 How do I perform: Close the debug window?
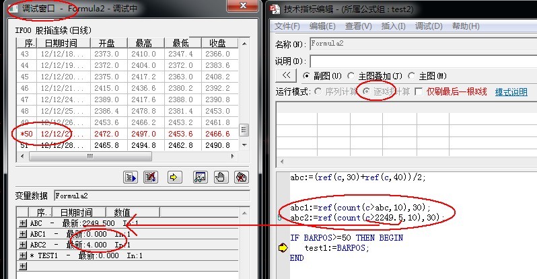click(243, 5)
